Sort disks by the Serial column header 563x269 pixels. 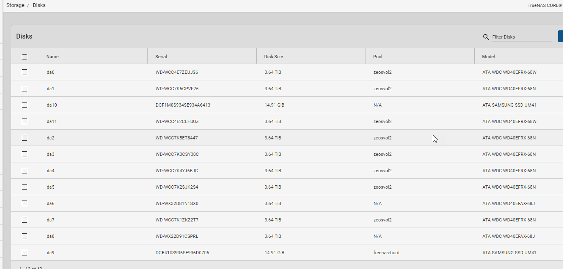[x=161, y=57]
